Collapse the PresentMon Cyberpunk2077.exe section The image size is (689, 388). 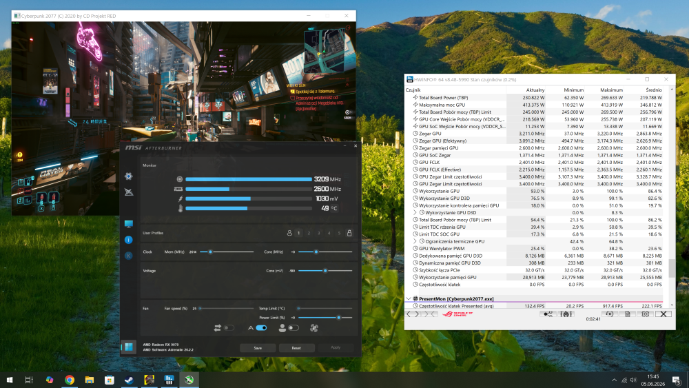coord(409,299)
